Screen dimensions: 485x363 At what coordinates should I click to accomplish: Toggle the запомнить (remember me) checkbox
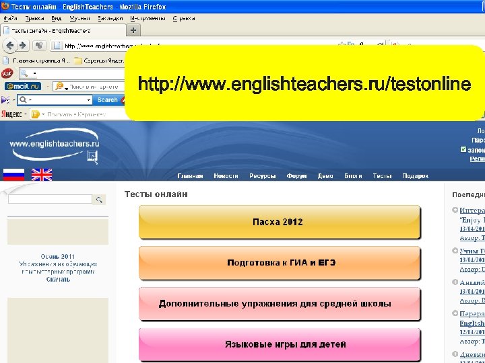pyautogui.click(x=463, y=149)
